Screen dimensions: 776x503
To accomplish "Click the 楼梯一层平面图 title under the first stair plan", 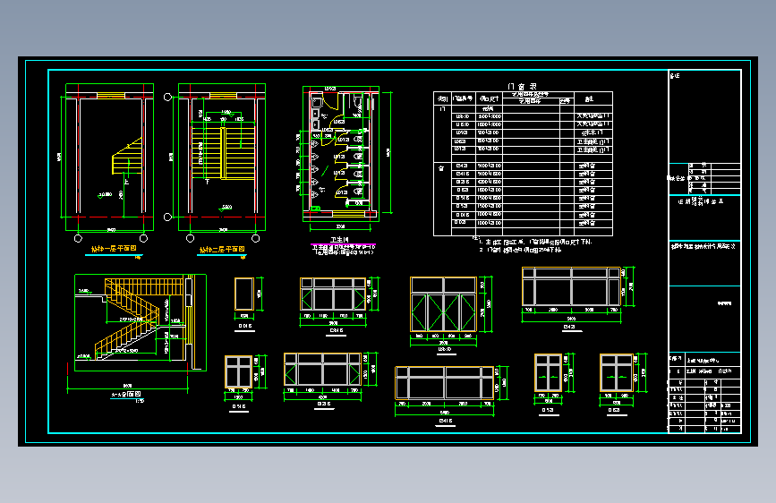I will (x=114, y=249).
